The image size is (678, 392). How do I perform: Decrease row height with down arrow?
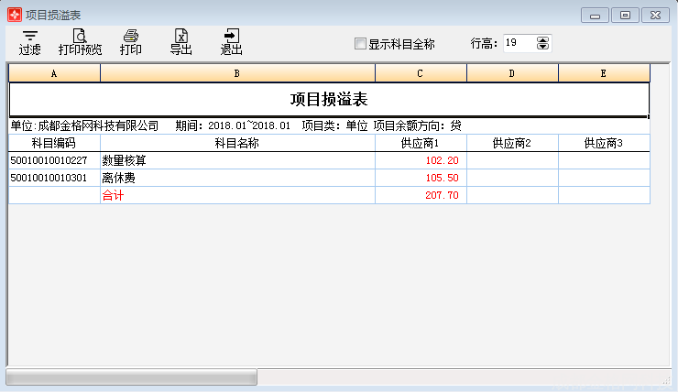(543, 47)
